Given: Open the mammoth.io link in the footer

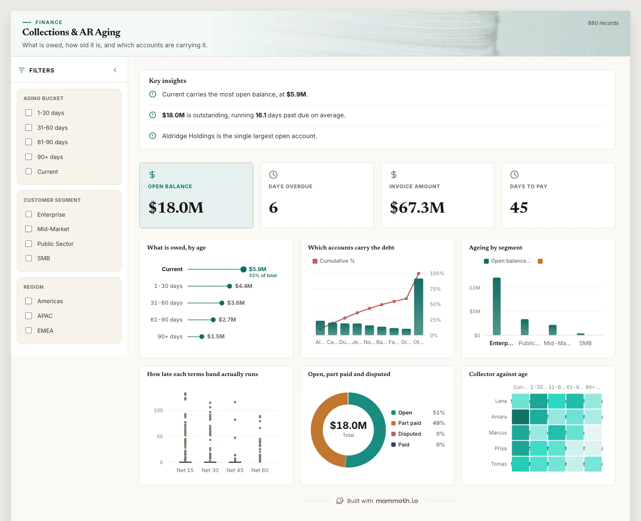Looking at the screenshot, I should [397, 501].
